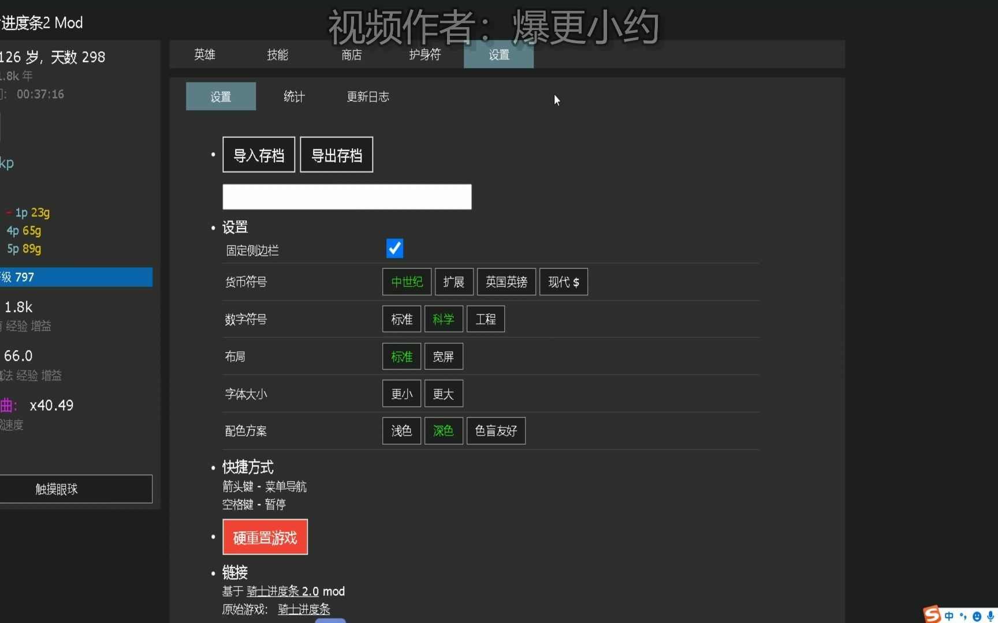Make font larger with 更大 button
The image size is (998, 623).
[x=444, y=394]
